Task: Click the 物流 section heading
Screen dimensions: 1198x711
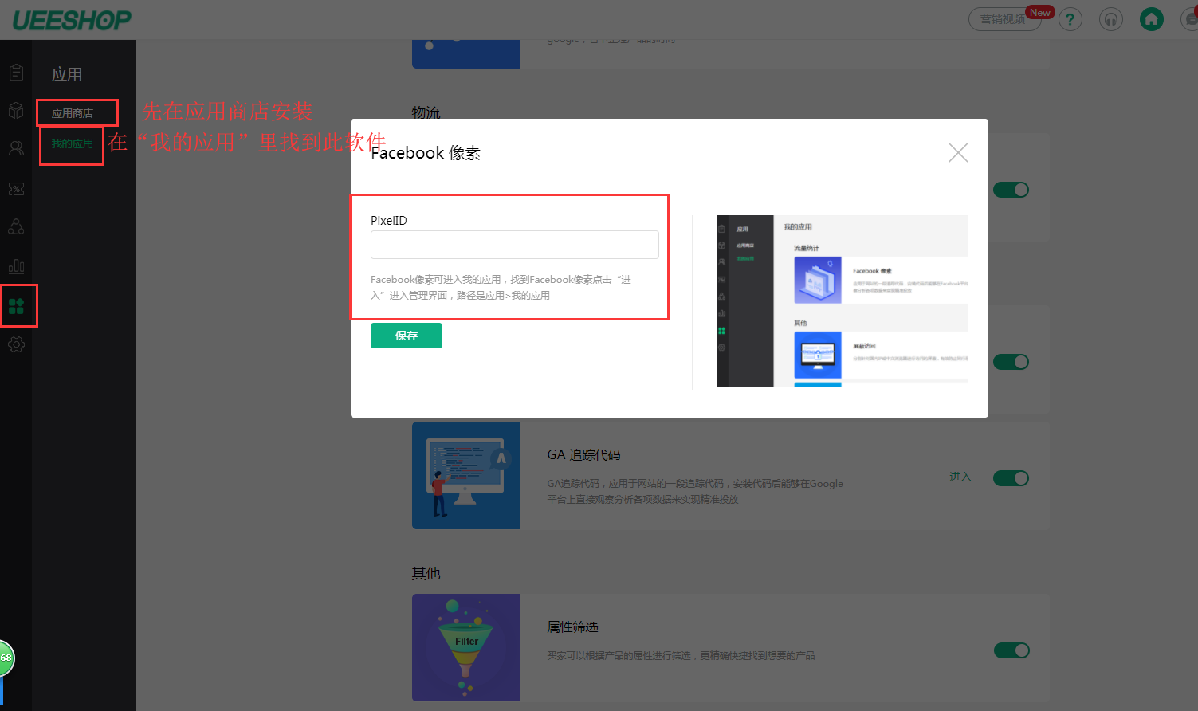Action: point(426,112)
